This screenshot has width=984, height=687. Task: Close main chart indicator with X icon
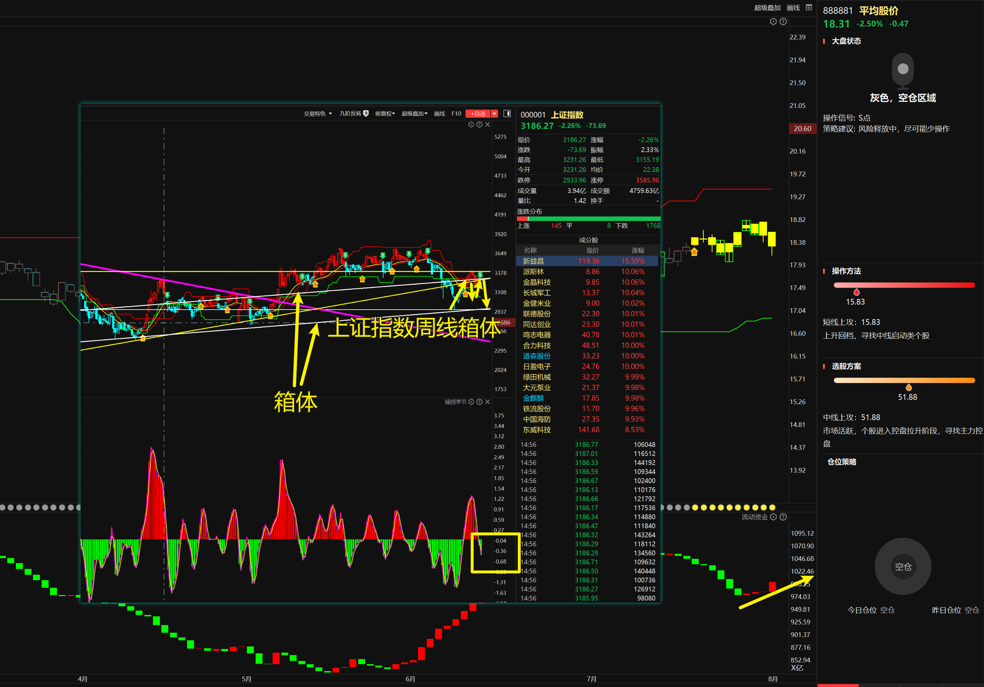pos(488,125)
